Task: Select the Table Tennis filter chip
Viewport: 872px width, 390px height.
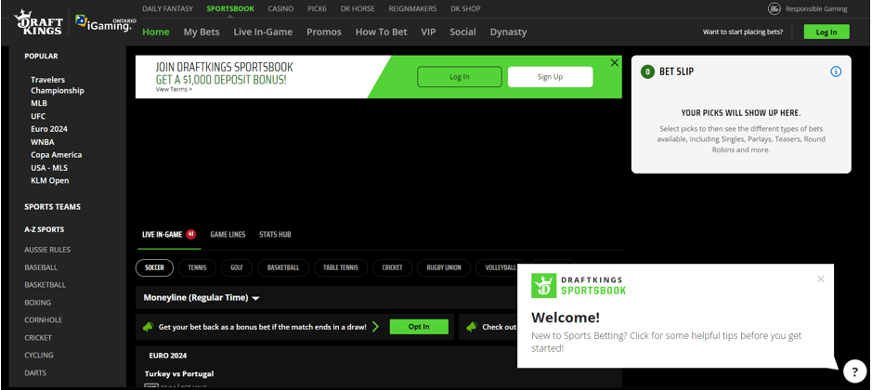Action: pyautogui.click(x=341, y=267)
